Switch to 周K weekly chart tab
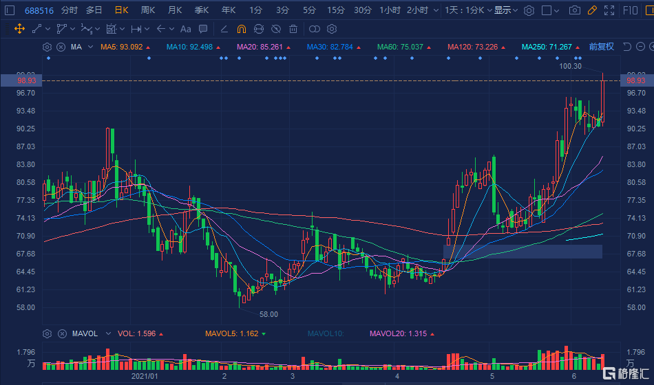654x385 pixels. click(x=148, y=10)
